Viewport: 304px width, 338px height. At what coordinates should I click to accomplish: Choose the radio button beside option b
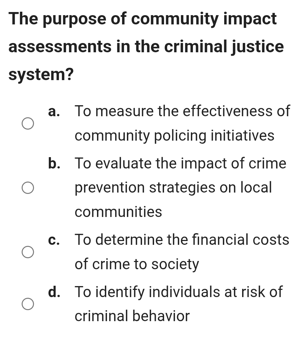coord(28,188)
